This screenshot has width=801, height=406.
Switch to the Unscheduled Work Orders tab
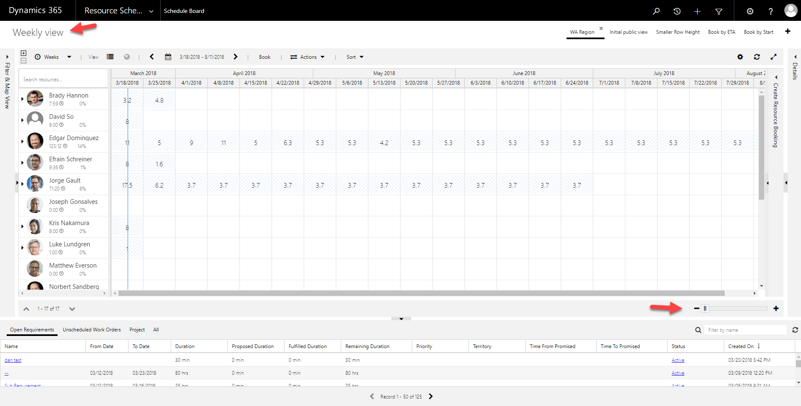coord(91,330)
